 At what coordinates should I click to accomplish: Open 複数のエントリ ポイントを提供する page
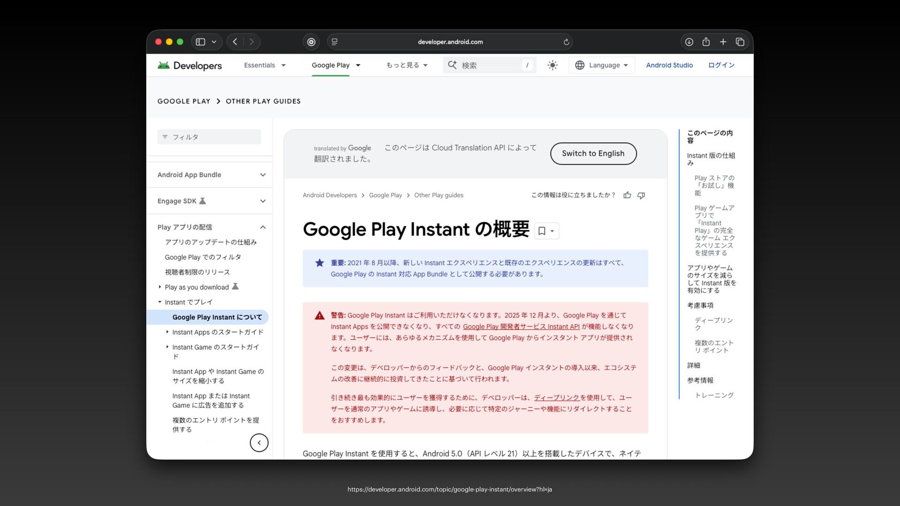click(x=216, y=425)
